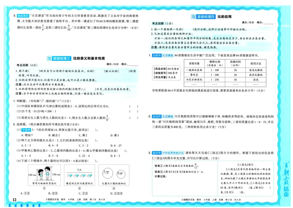Select the 朝霞原创 tag in question 3
Screen dimensions: 293x208
[x=23, y=16]
